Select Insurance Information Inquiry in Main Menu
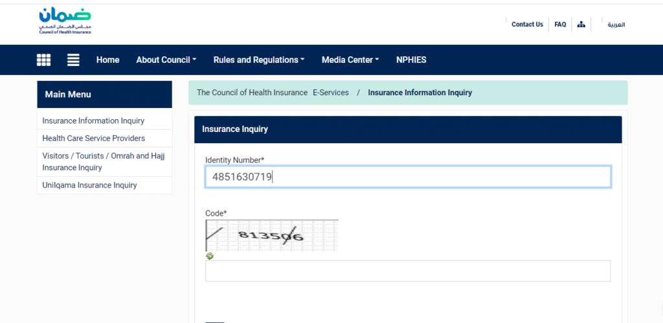This screenshot has width=663, height=323. click(93, 121)
